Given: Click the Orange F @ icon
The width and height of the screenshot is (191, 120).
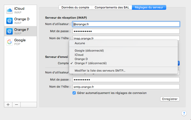Looking at the screenshot, I should point(9,31).
